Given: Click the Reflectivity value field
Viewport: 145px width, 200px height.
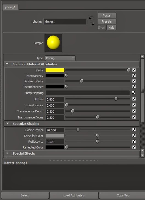Looking at the screenshot, I should 55,142.
